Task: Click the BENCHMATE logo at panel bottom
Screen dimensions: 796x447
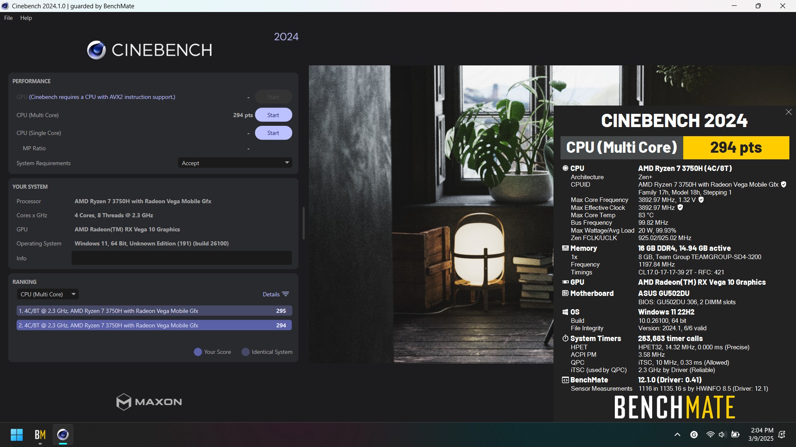Action: pos(675,407)
